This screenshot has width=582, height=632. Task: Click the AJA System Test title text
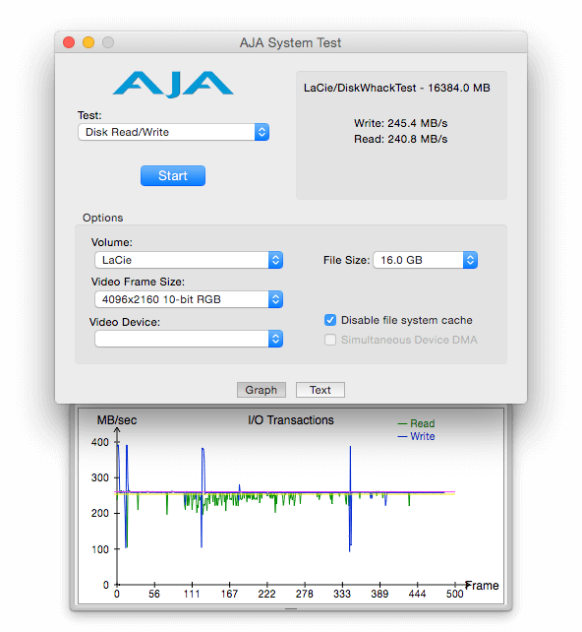[290, 42]
